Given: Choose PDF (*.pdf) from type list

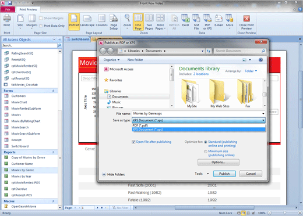Looking at the screenshot, I should (199, 125).
